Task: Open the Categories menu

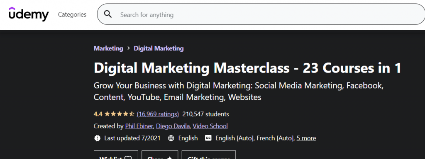Action: click(72, 14)
